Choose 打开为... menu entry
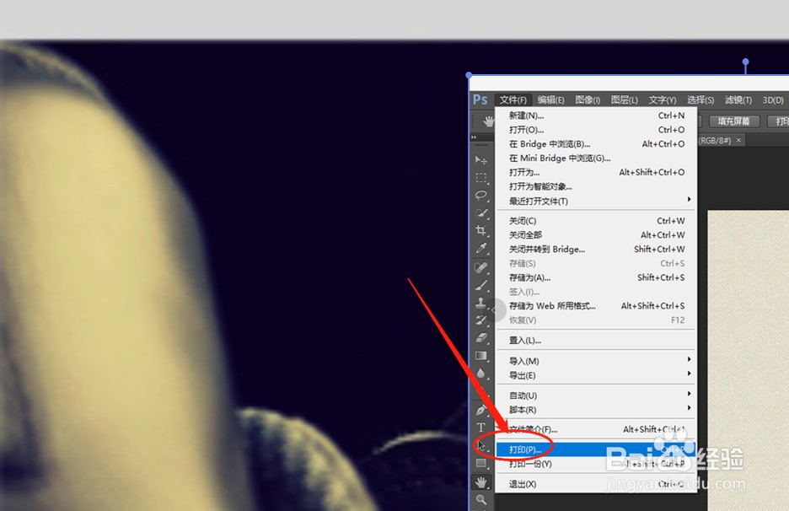 point(596,172)
